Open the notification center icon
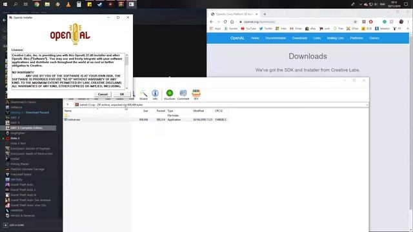 [406, 5]
